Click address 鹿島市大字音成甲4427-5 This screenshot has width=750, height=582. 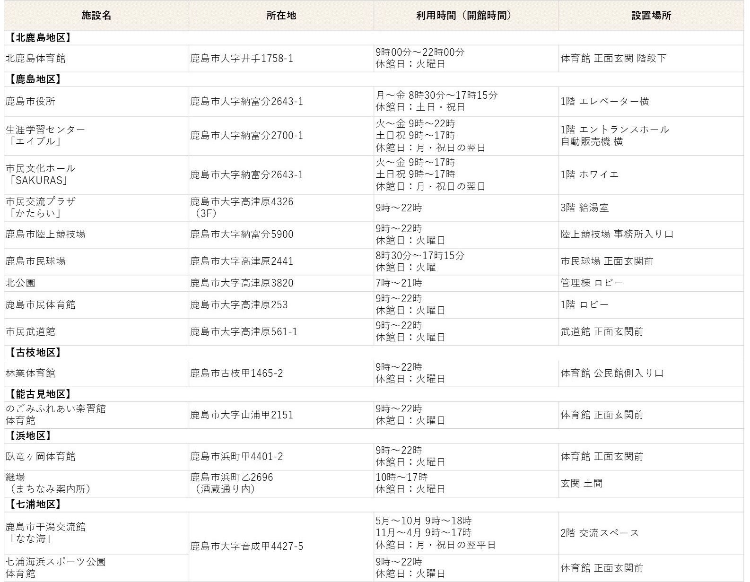coord(246,547)
